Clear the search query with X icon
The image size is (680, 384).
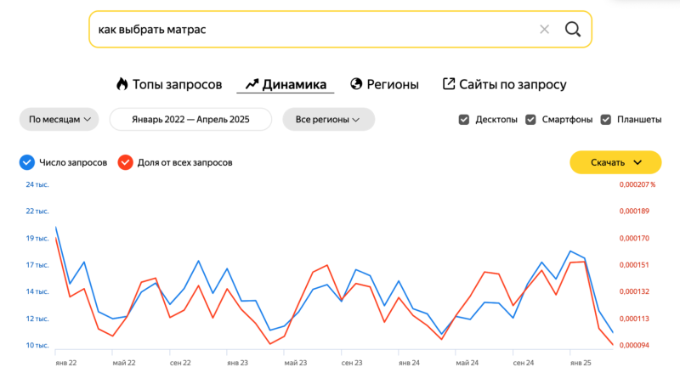pos(544,30)
